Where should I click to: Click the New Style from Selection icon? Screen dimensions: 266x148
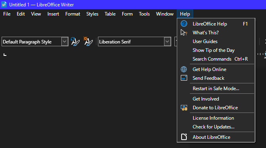pyautogui.click(x=88, y=41)
